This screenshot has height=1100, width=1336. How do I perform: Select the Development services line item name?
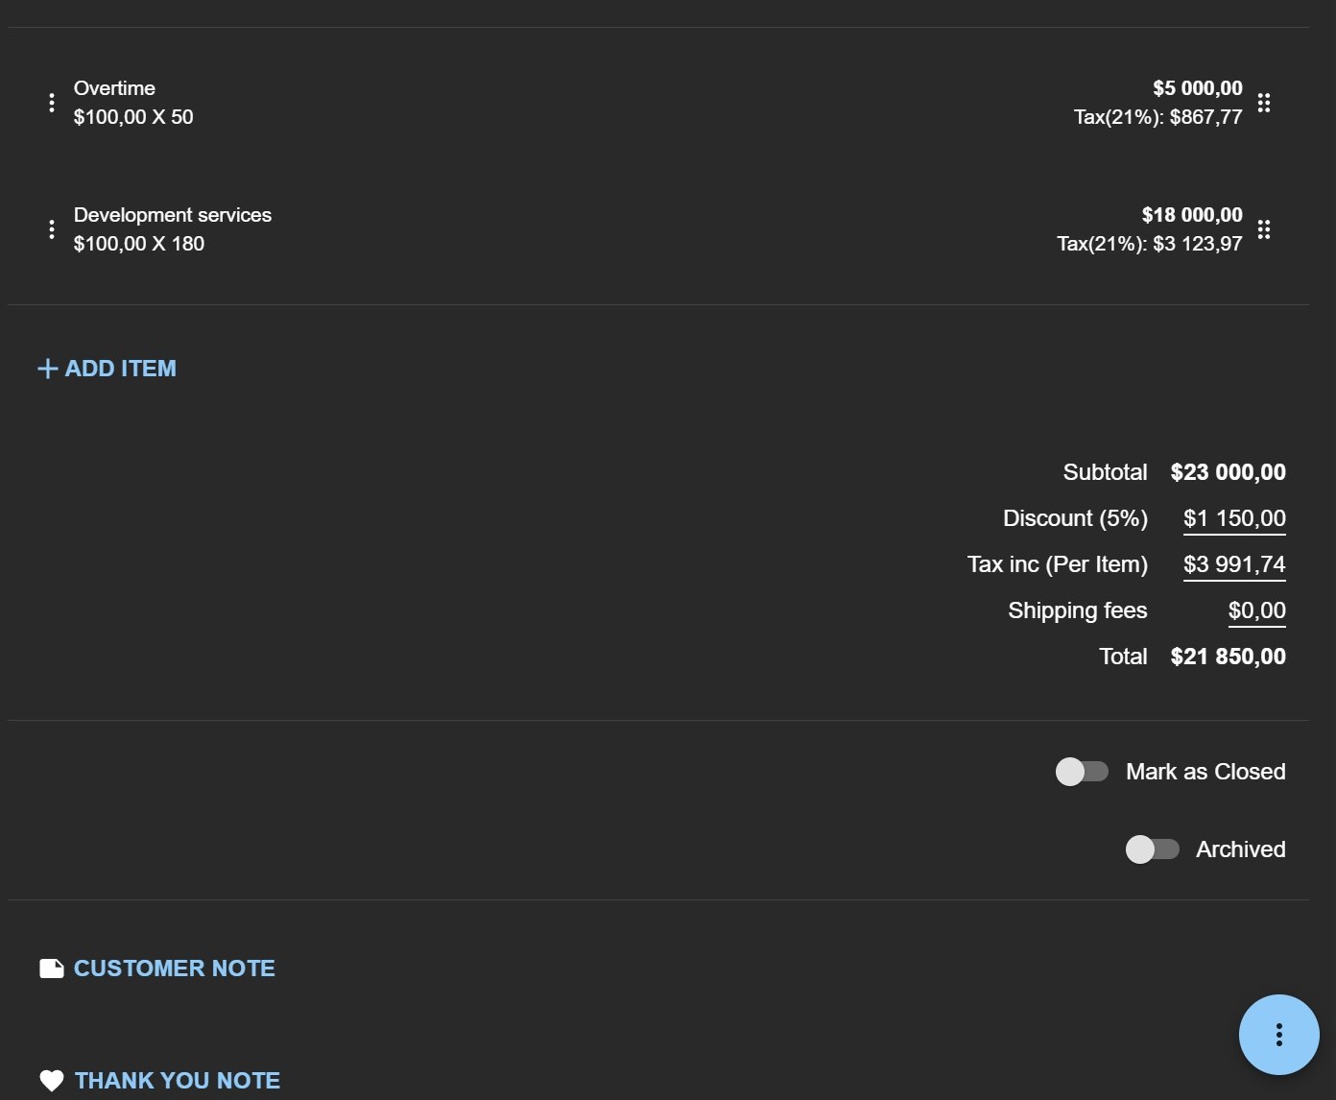pyautogui.click(x=173, y=215)
